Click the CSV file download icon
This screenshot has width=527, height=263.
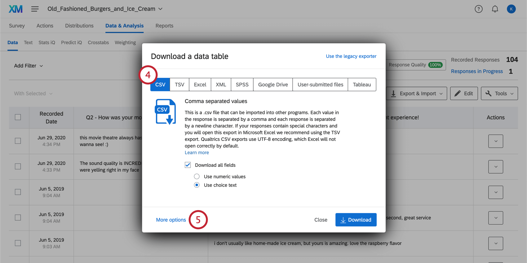tap(166, 112)
